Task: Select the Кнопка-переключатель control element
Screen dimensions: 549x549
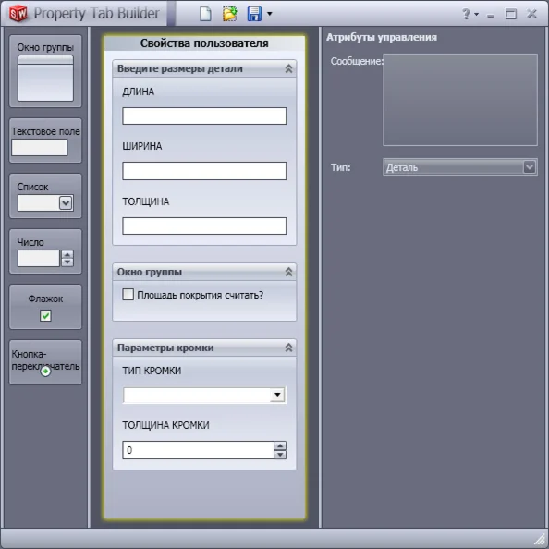Action: tap(45, 362)
